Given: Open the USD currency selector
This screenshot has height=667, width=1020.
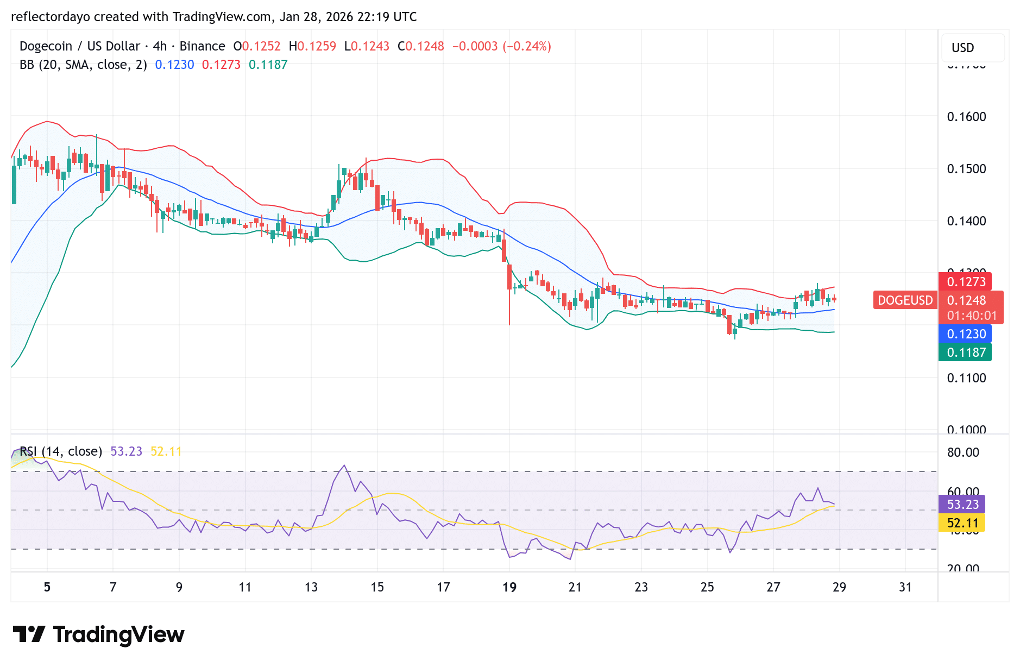Looking at the screenshot, I should click(973, 48).
